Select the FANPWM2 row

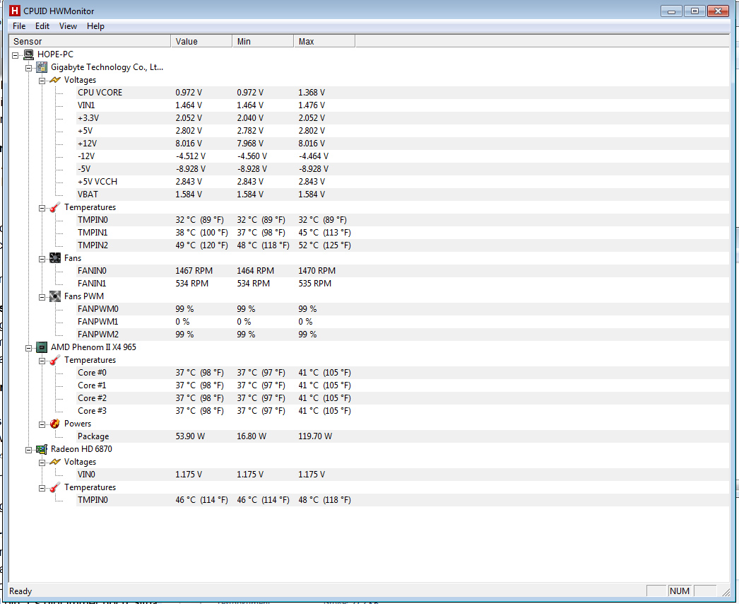point(403,335)
